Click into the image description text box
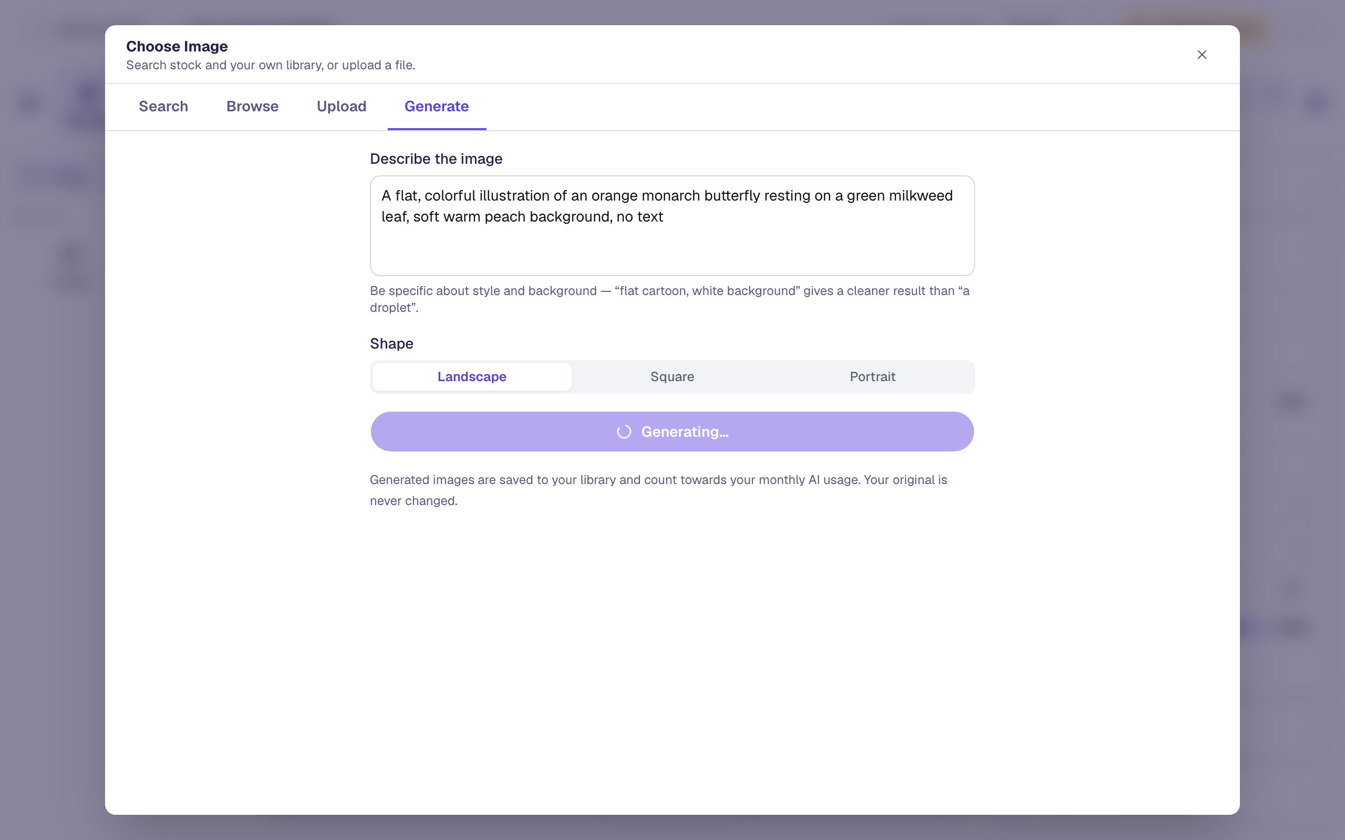The height and width of the screenshot is (840, 1345). point(672,226)
